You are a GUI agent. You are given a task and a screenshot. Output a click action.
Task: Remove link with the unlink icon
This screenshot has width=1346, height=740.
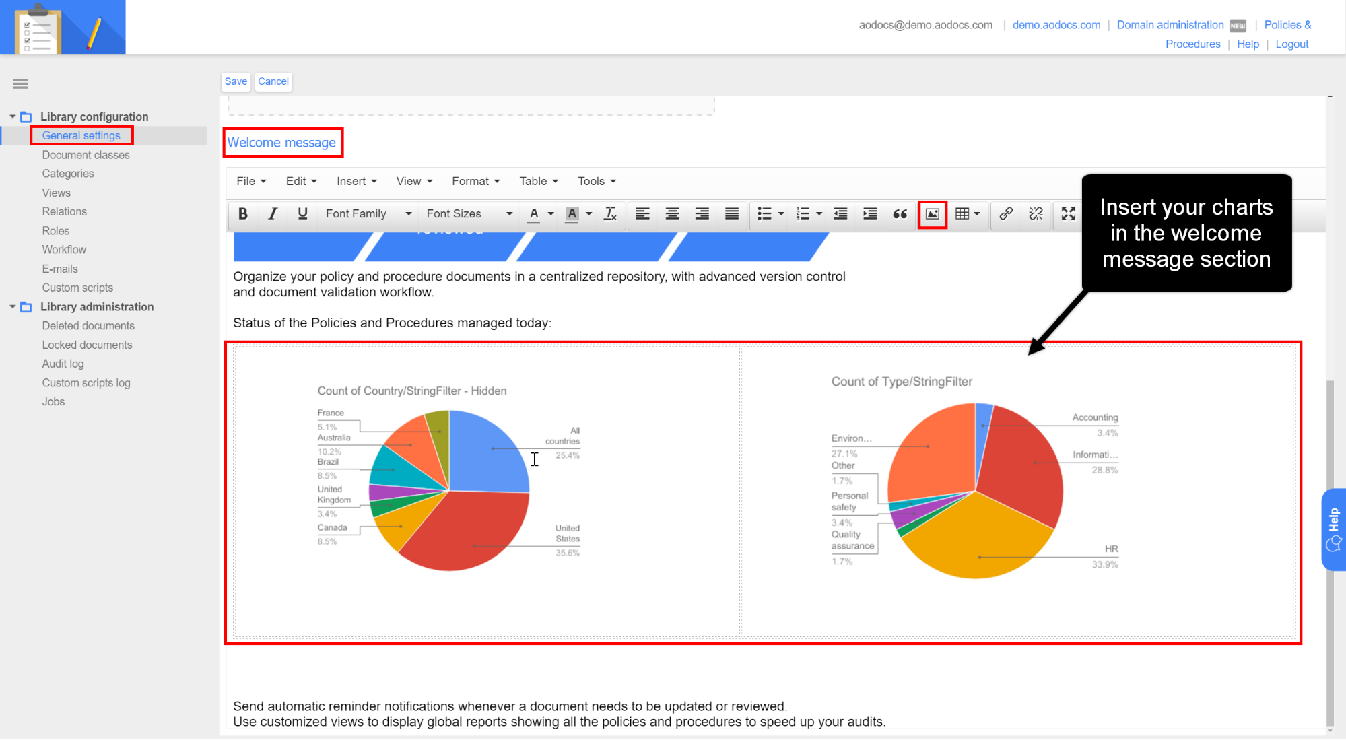coord(1036,214)
